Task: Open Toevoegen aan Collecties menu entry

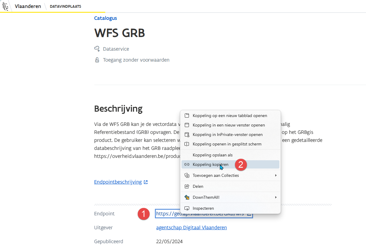Action: coord(230,175)
